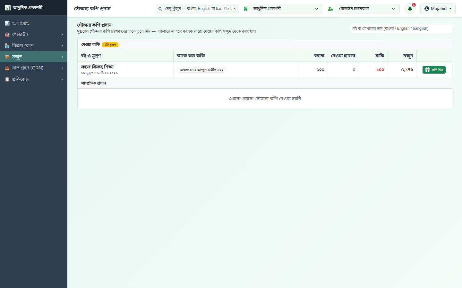Expand the বিক্রয় কেন্দ্র submenu chevron
Screen dimensions: 462x288
62,46
